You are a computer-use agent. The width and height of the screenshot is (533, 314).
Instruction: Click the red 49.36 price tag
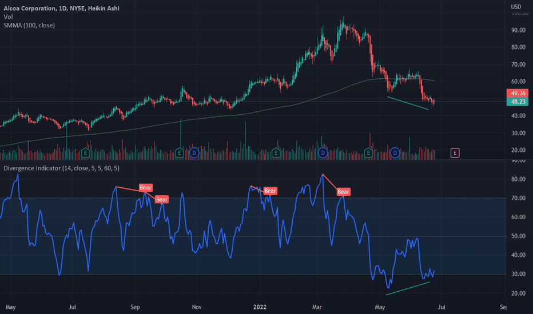(518, 93)
